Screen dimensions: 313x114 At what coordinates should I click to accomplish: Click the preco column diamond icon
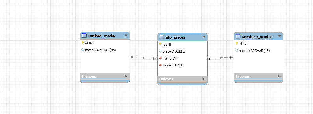[160, 51]
